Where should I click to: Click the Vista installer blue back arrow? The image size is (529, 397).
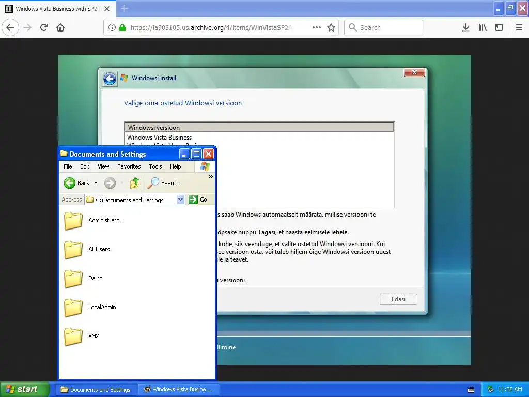[x=110, y=79]
